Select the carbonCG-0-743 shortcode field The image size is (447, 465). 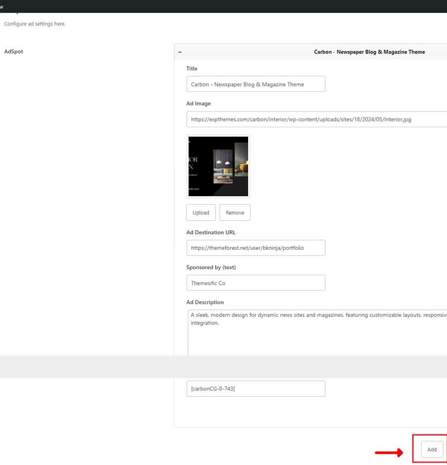tap(256, 389)
